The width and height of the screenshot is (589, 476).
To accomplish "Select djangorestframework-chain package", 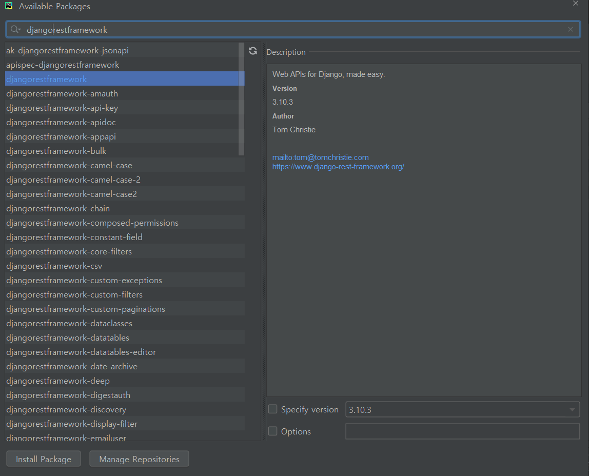I will (x=124, y=208).
